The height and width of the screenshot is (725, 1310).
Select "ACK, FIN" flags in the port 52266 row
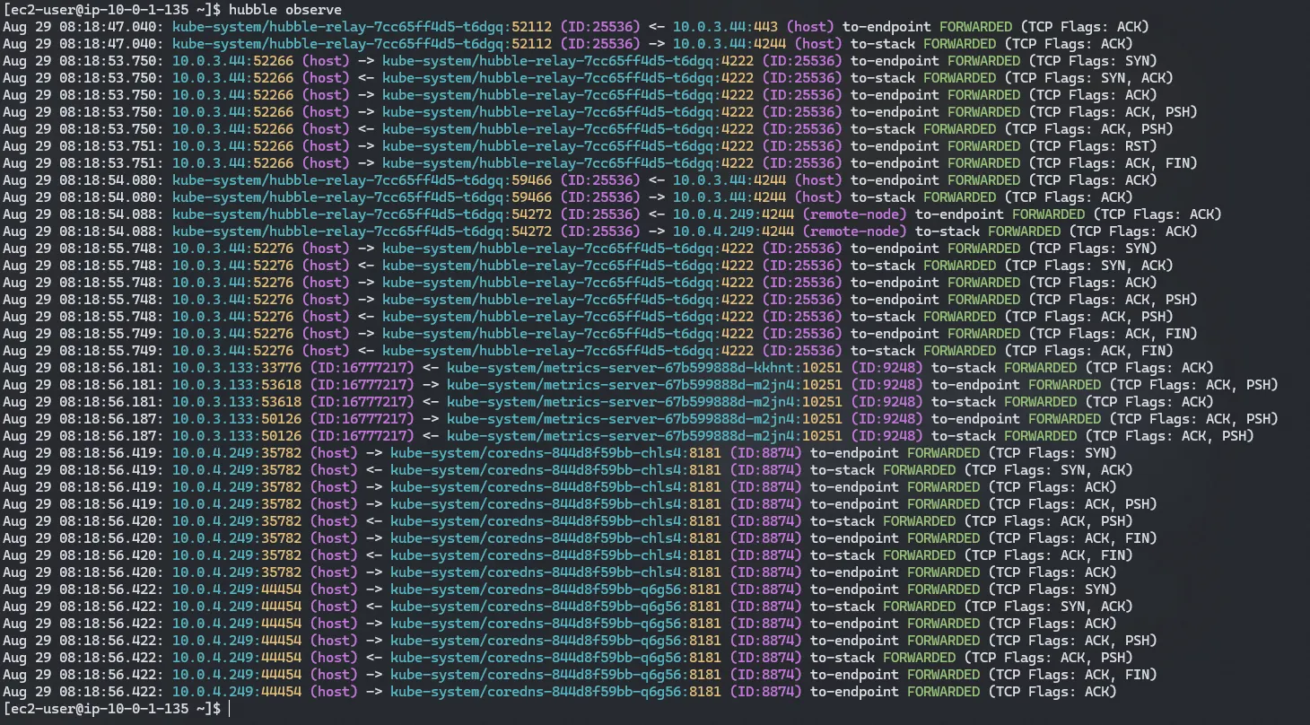(1156, 163)
